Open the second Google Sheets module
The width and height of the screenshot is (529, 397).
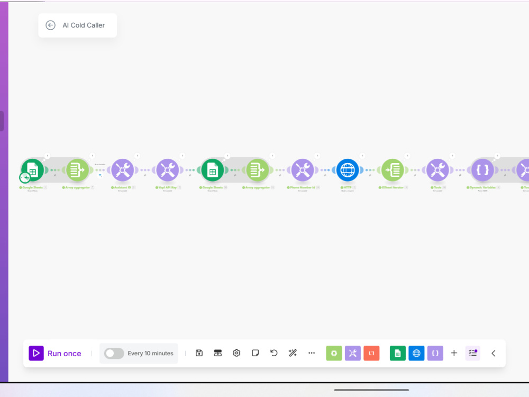click(x=213, y=170)
